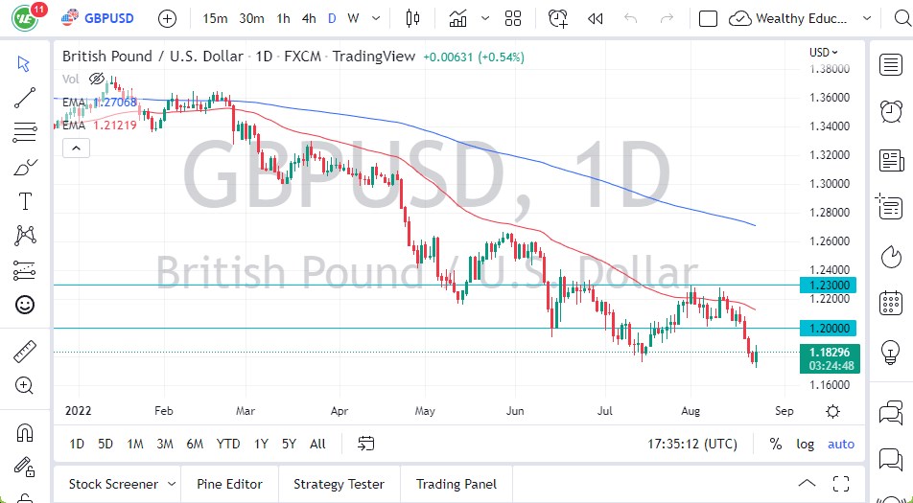
Task: Open the emoji icons tool
Action: point(25,305)
